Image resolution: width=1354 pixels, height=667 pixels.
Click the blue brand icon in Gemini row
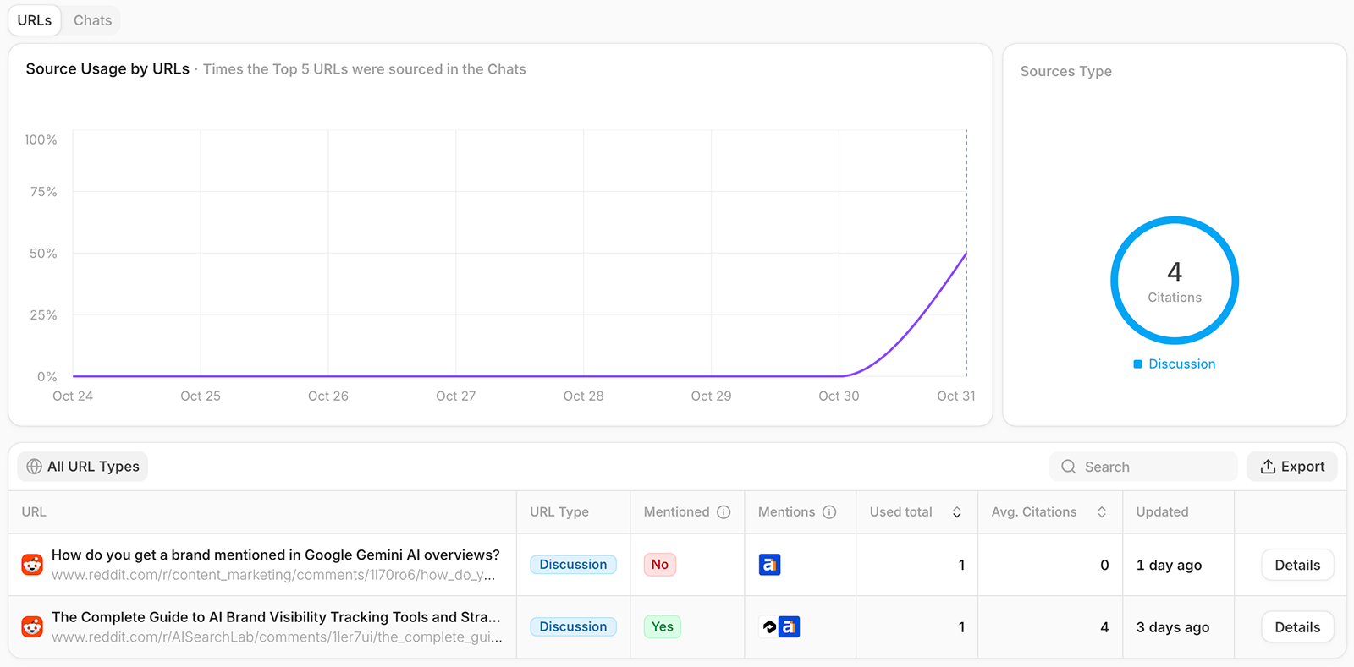[769, 565]
